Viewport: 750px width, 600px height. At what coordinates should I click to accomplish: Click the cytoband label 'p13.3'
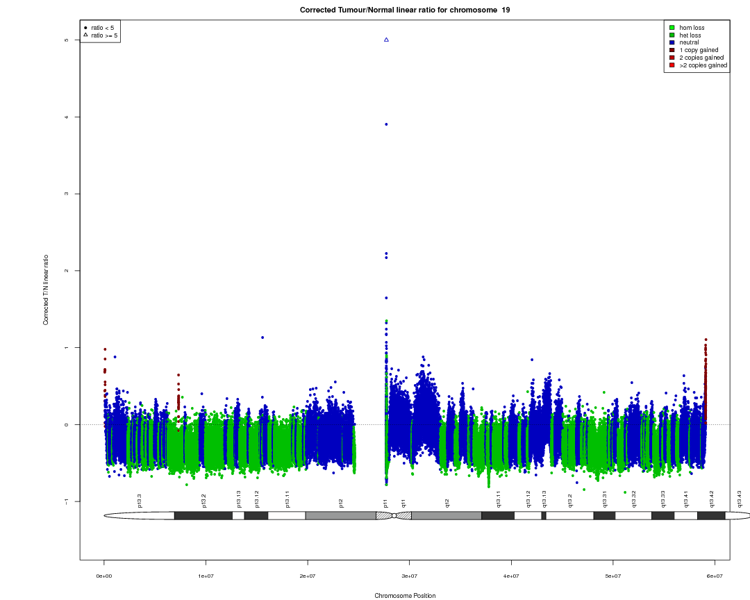click(x=140, y=501)
